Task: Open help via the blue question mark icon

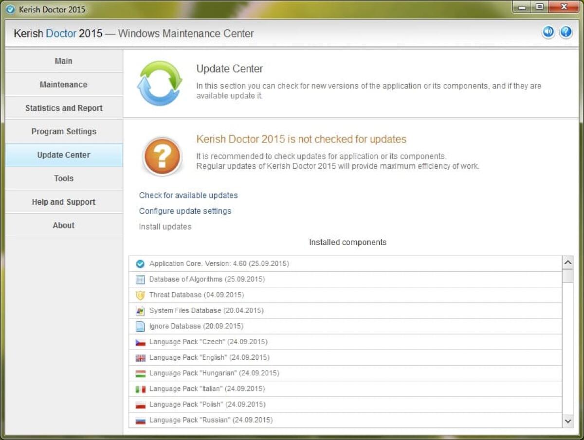Action: point(566,32)
